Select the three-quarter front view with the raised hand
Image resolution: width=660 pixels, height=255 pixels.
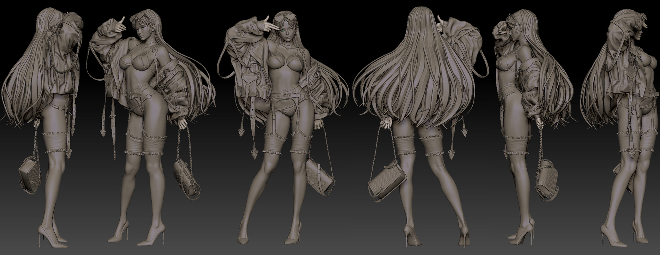152,127
